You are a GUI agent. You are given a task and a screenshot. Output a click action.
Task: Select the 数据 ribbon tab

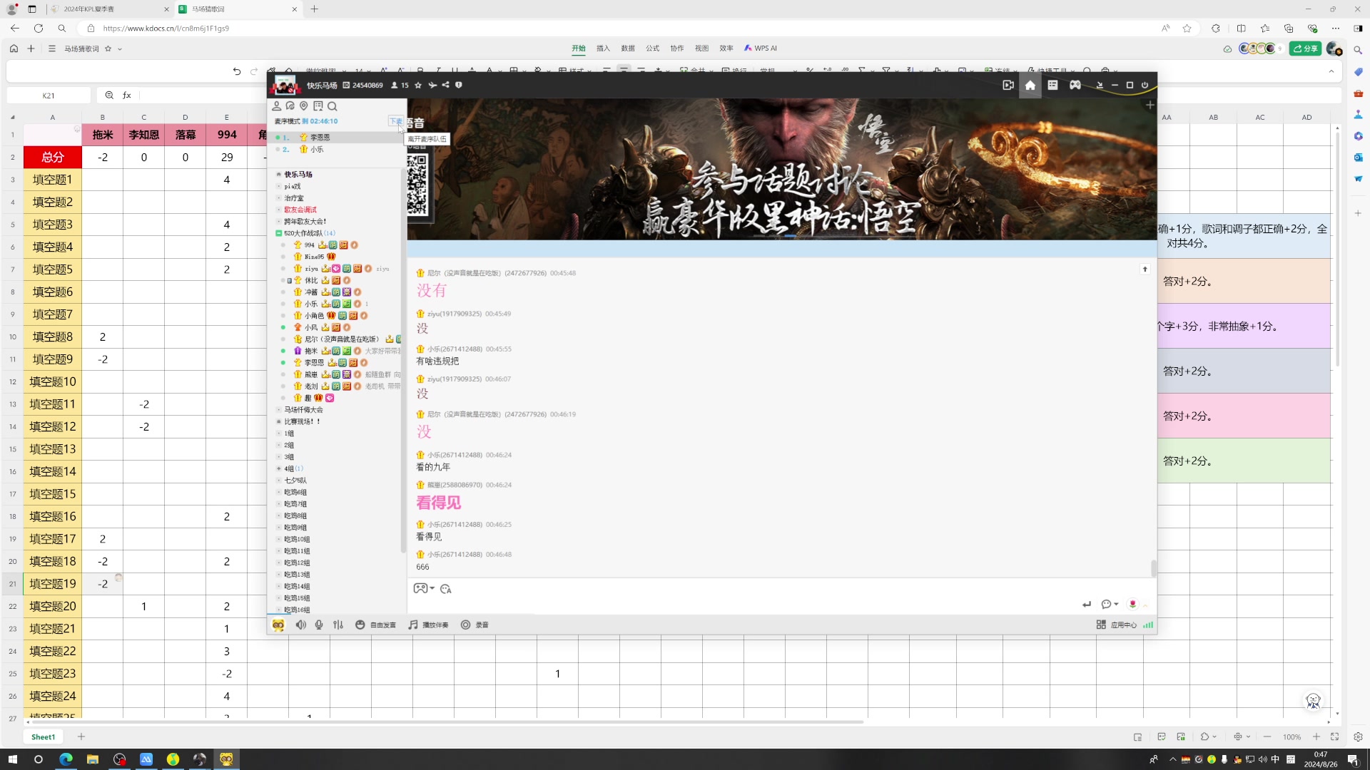pos(628,48)
